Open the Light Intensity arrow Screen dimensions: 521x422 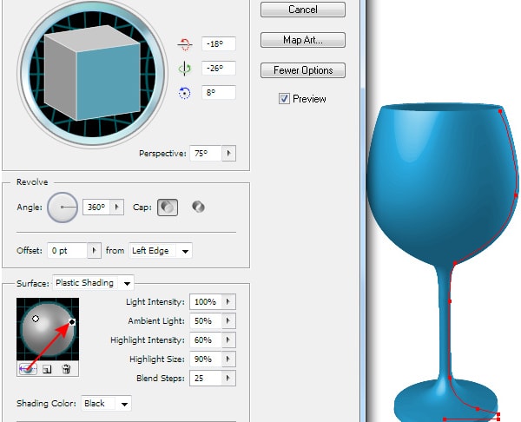pos(228,301)
